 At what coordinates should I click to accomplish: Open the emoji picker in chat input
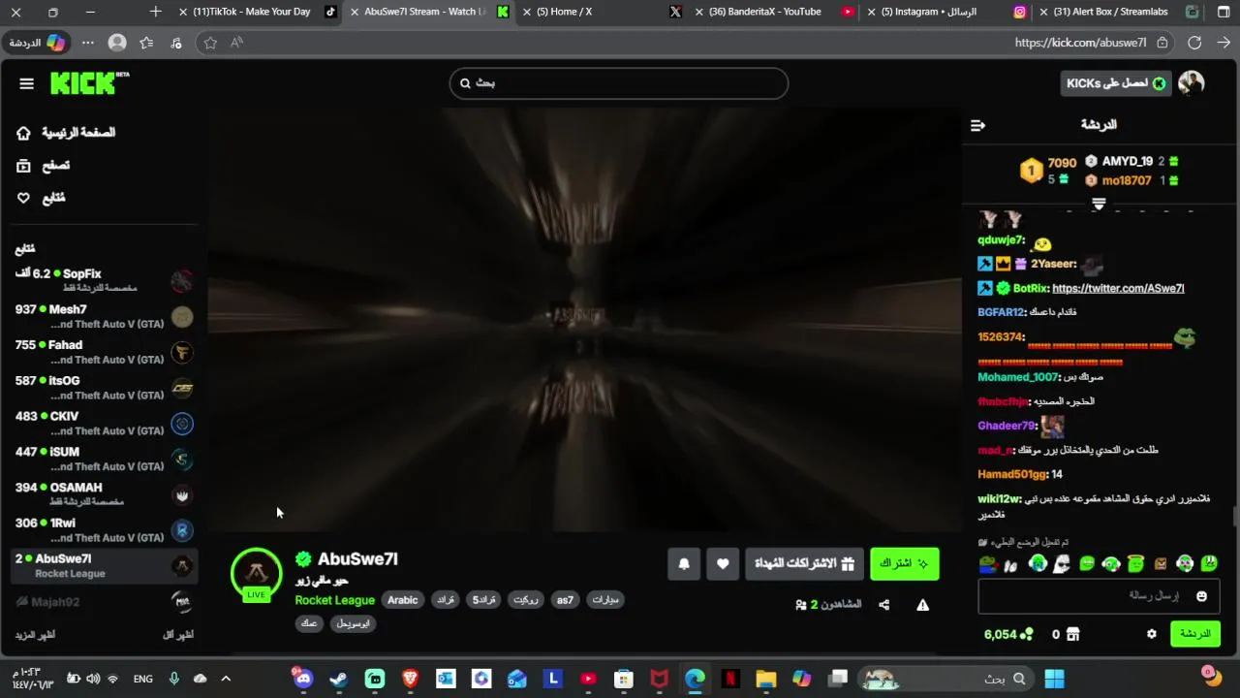click(1201, 596)
